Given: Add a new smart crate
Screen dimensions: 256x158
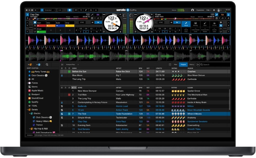Looking at the screenshot, I should [38, 64].
